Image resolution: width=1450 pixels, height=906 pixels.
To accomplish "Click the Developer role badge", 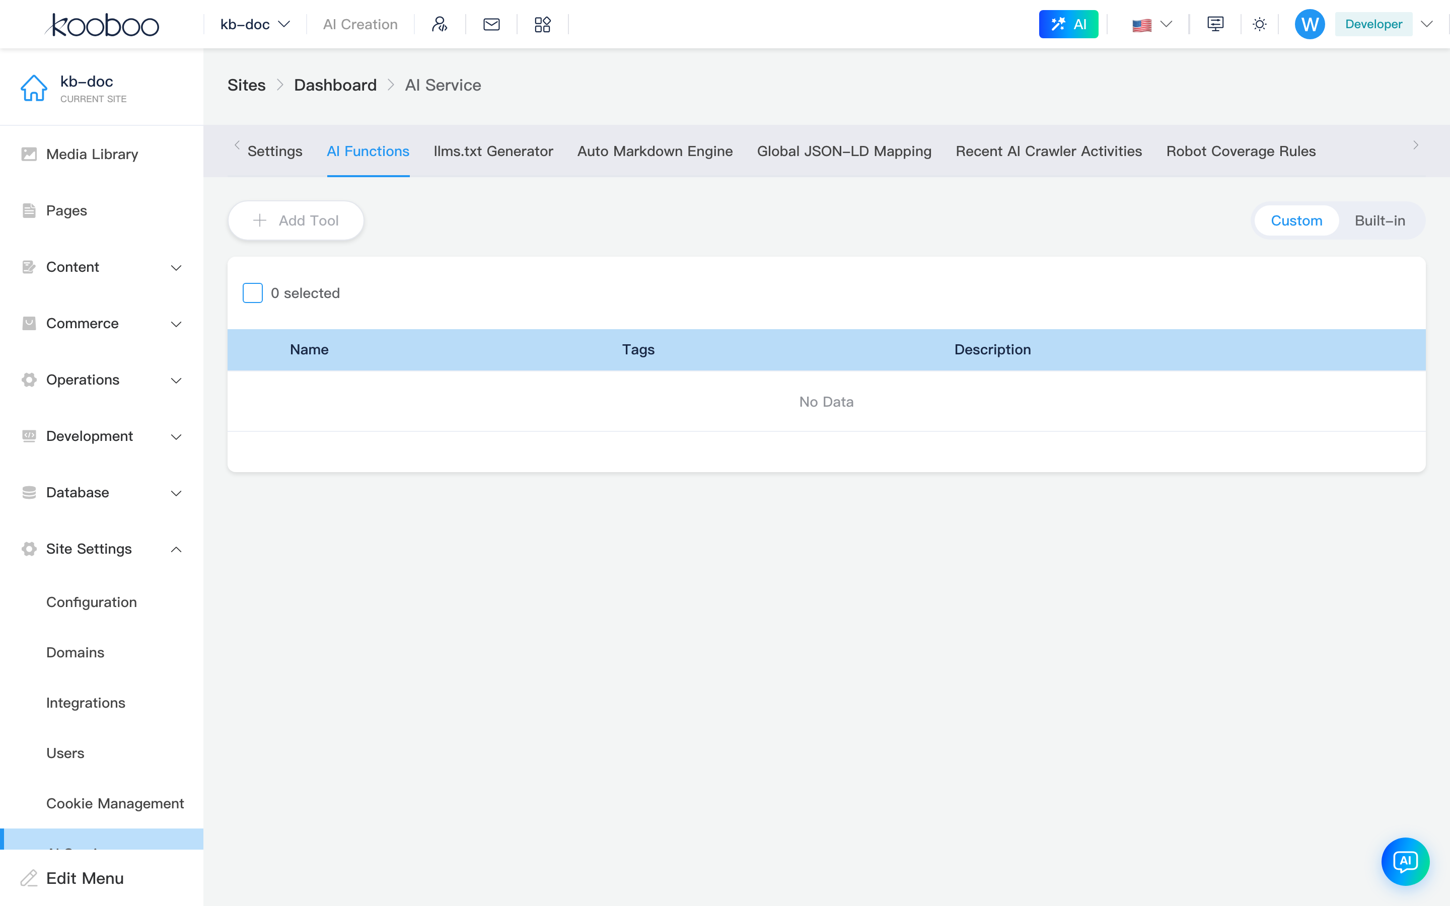I will tap(1373, 24).
